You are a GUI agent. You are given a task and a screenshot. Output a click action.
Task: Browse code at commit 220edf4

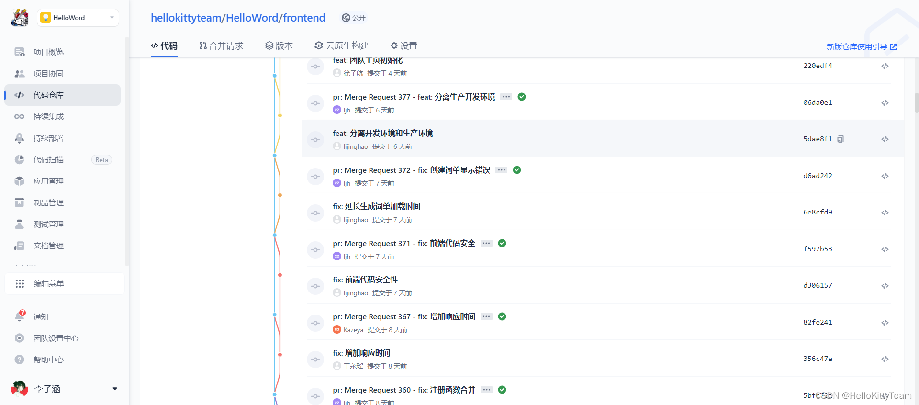[x=885, y=66]
